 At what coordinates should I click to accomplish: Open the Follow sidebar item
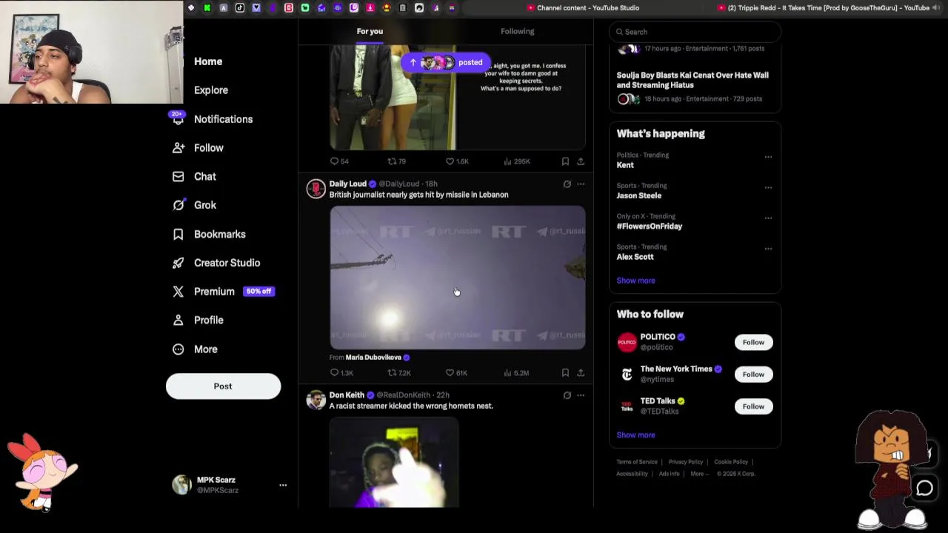tap(208, 148)
